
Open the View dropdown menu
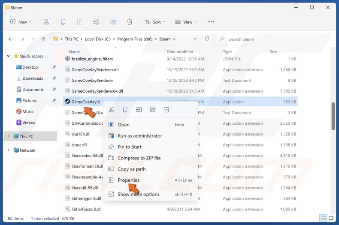click(x=185, y=22)
